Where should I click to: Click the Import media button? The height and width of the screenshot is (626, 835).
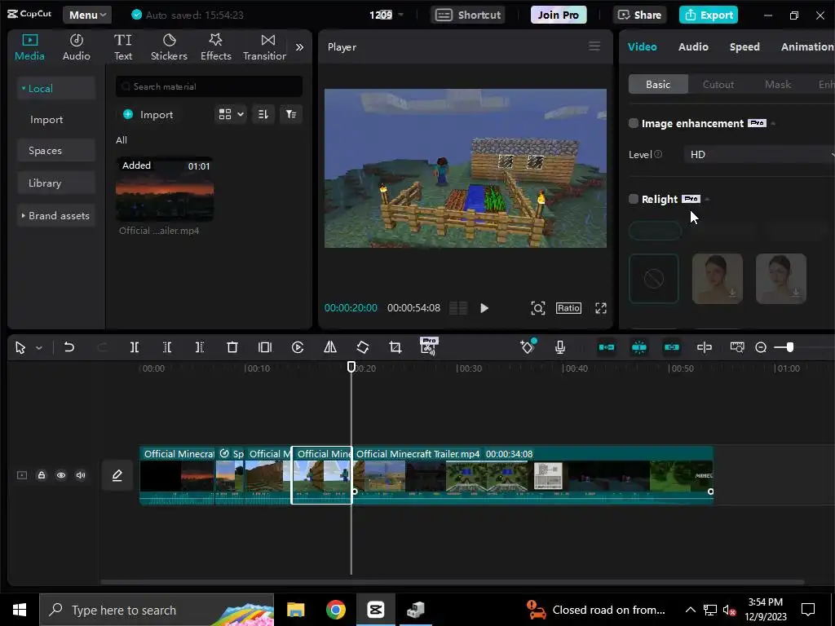[148, 114]
